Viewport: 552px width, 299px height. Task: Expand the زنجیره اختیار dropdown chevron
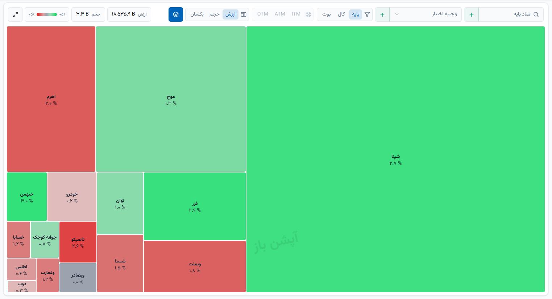click(x=397, y=14)
